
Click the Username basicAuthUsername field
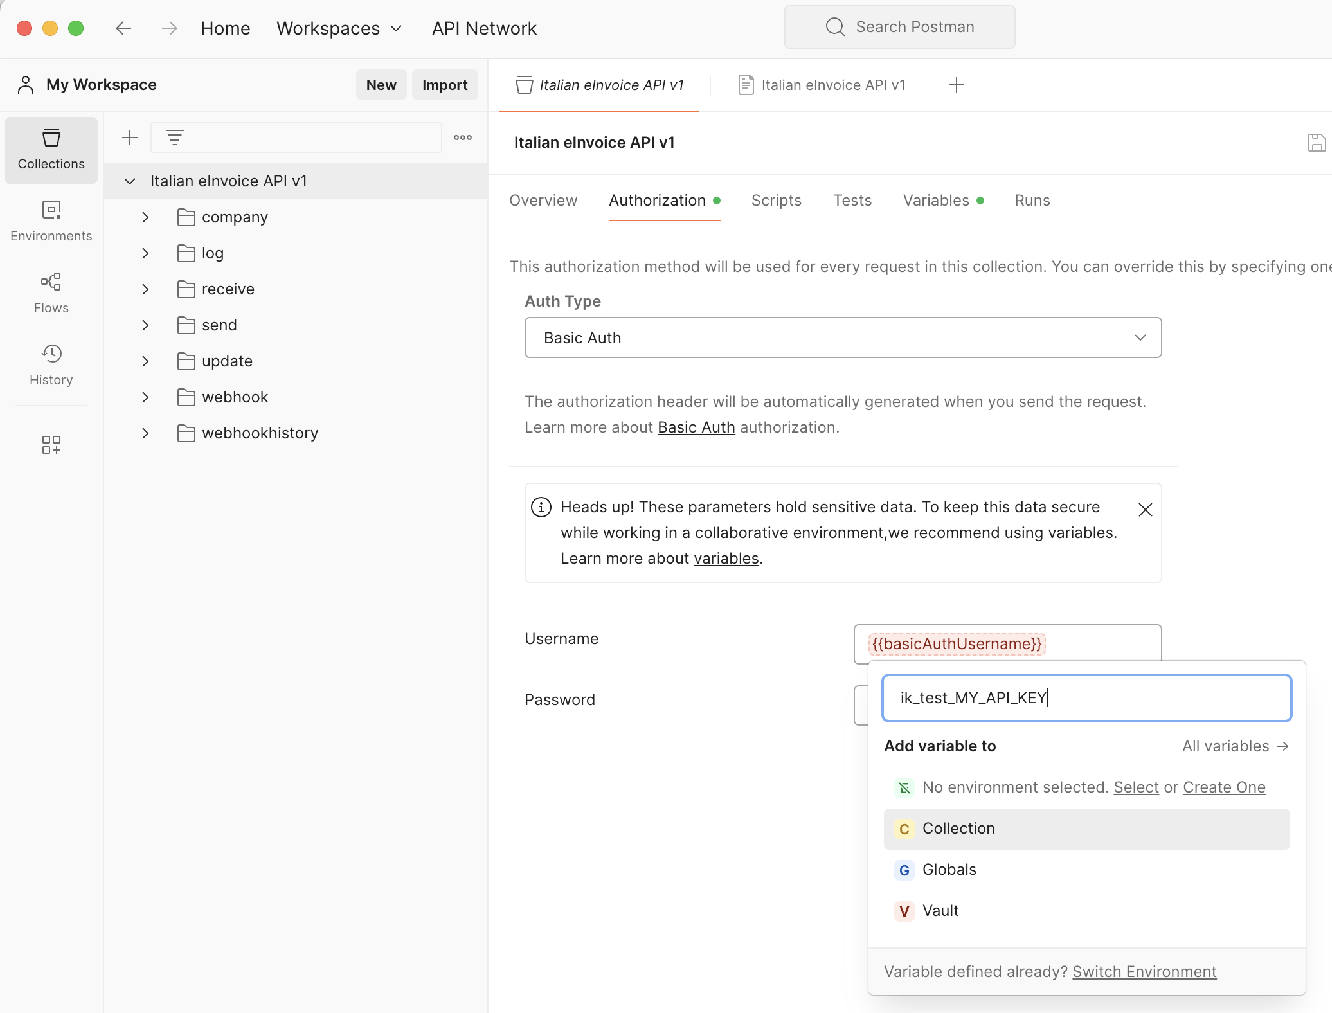1007,643
